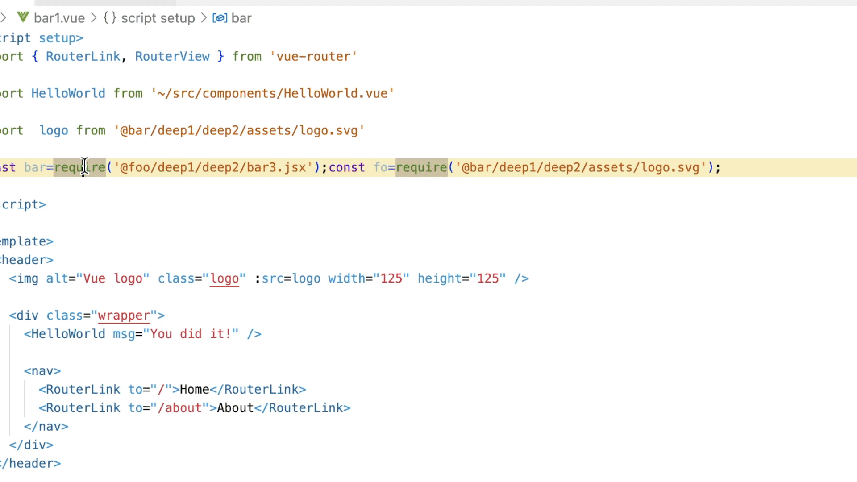Viewport: 857px width, 482px height.
Task: Click chevron between script setup and bar
Action: (x=204, y=18)
